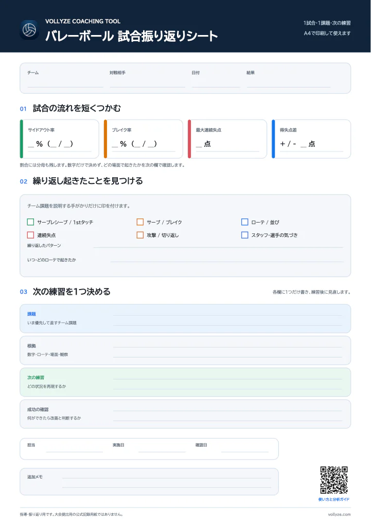
Task: Check the 連続失点 checkbox
Action: pos(30,235)
